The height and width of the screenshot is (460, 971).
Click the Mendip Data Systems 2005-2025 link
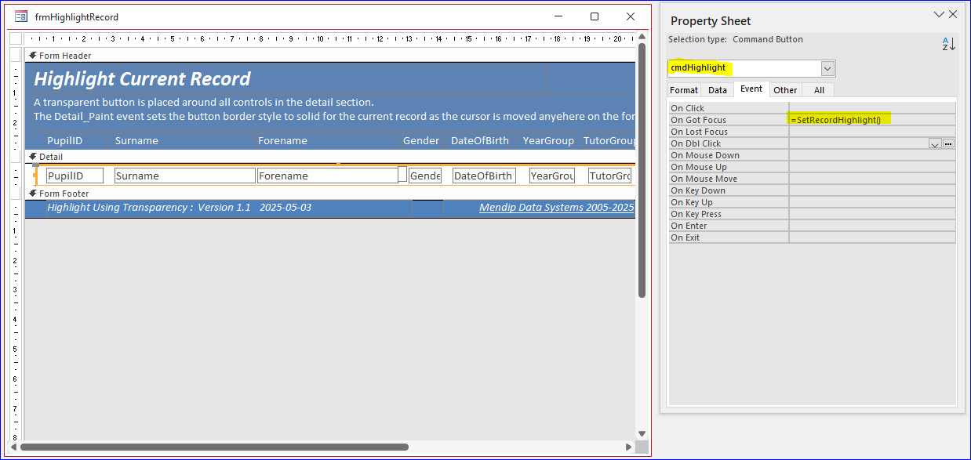[556, 208]
